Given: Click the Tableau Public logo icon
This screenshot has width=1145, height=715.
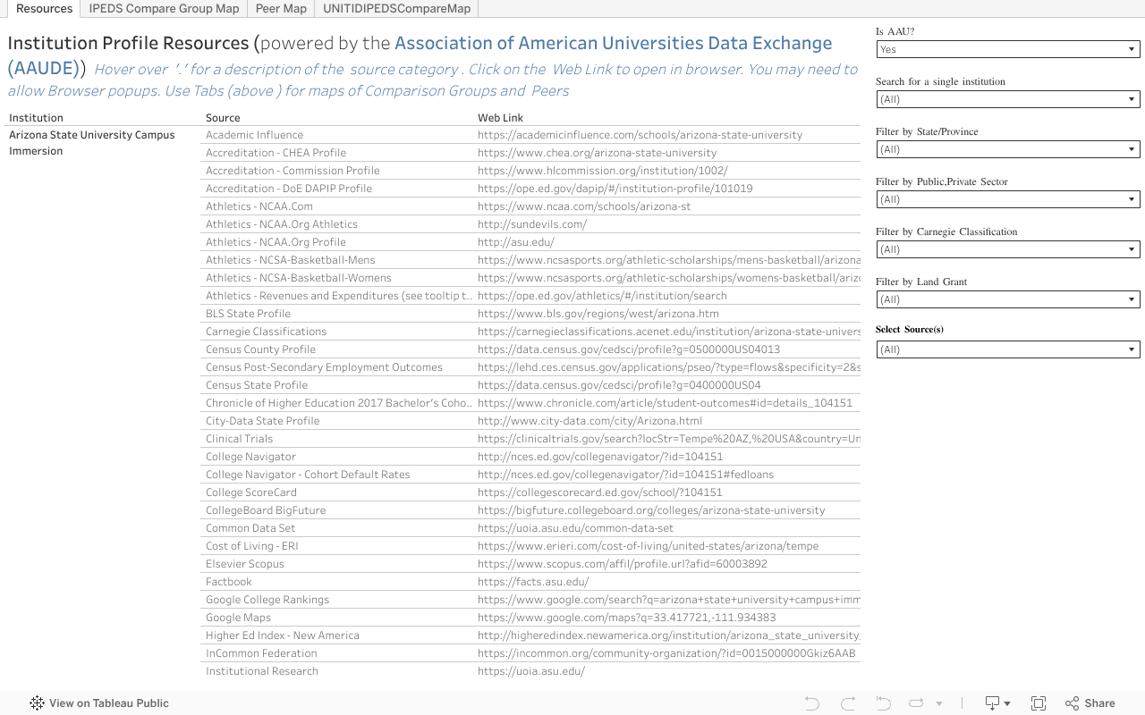Looking at the screenshot, I should (x=37, y=703).
